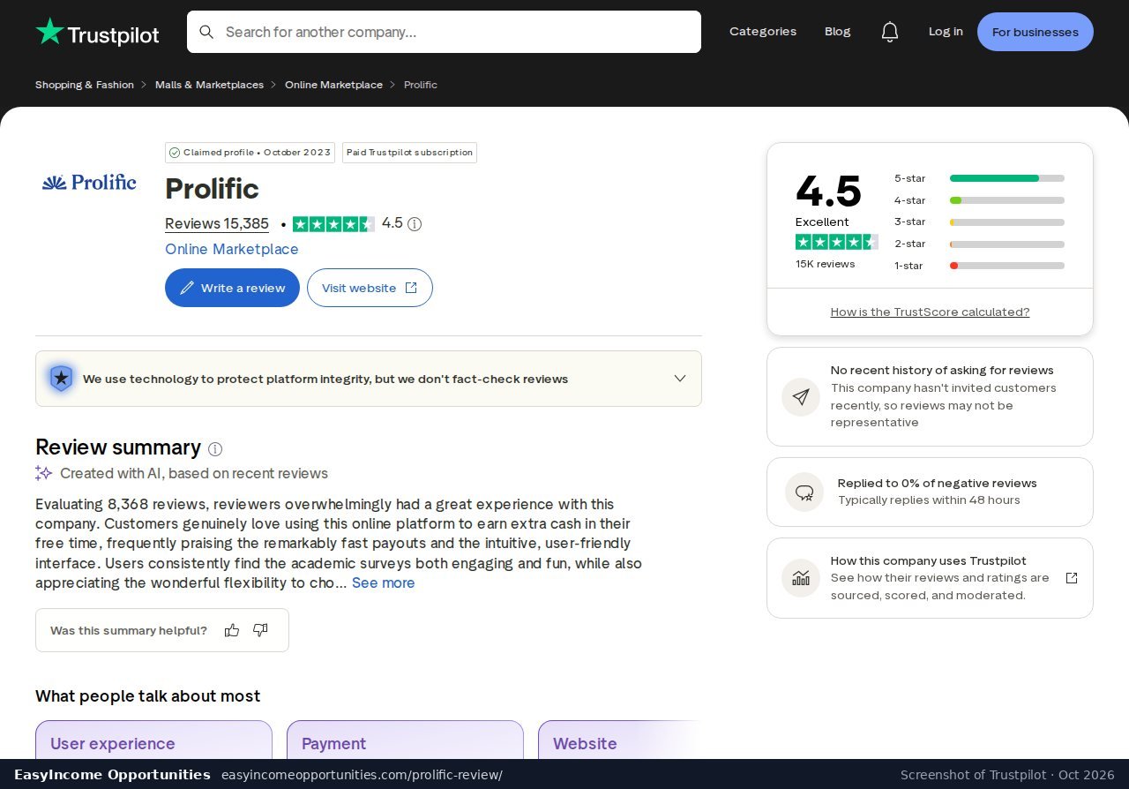Click Prolific in the breadcrumb

(x=421, y=85)
